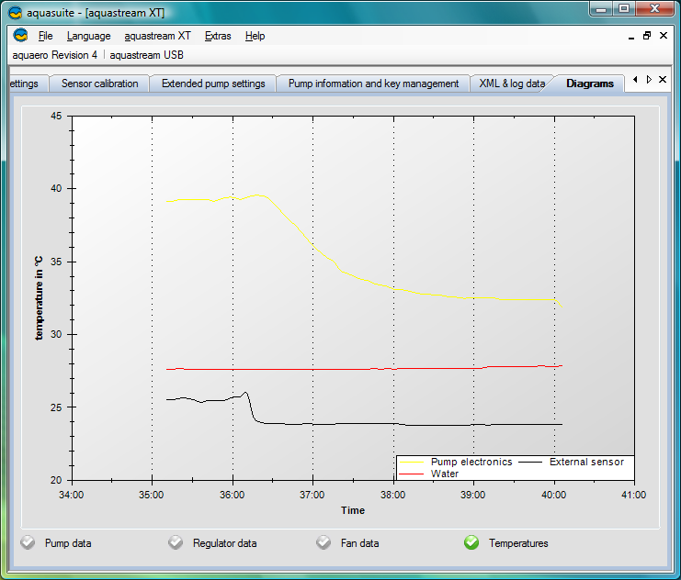
Task: Click the 45 temperature axis label
Action: (x=56, y=116)
